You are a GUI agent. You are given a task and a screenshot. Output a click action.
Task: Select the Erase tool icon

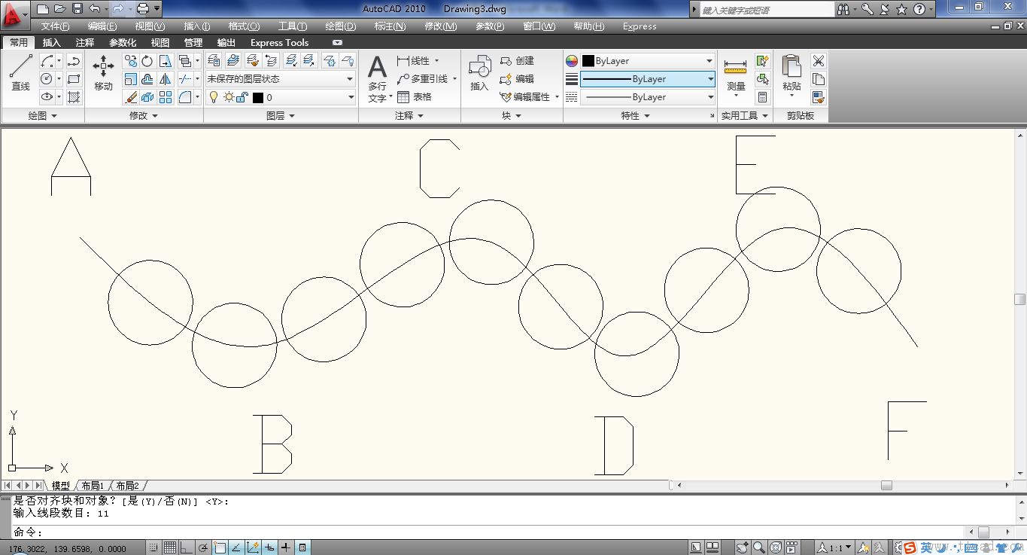(130, 96)
